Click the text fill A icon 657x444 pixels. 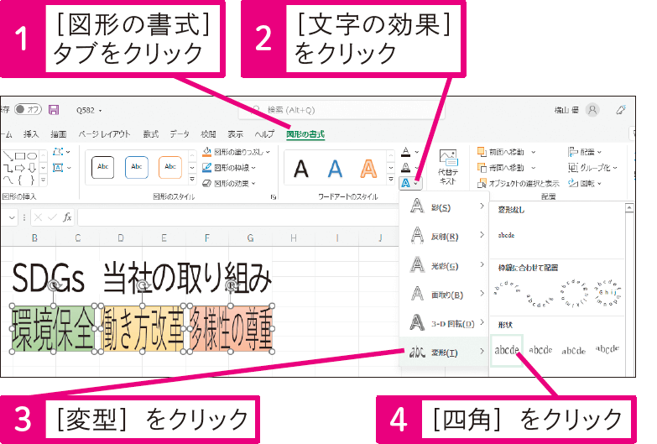coord(405,152)
